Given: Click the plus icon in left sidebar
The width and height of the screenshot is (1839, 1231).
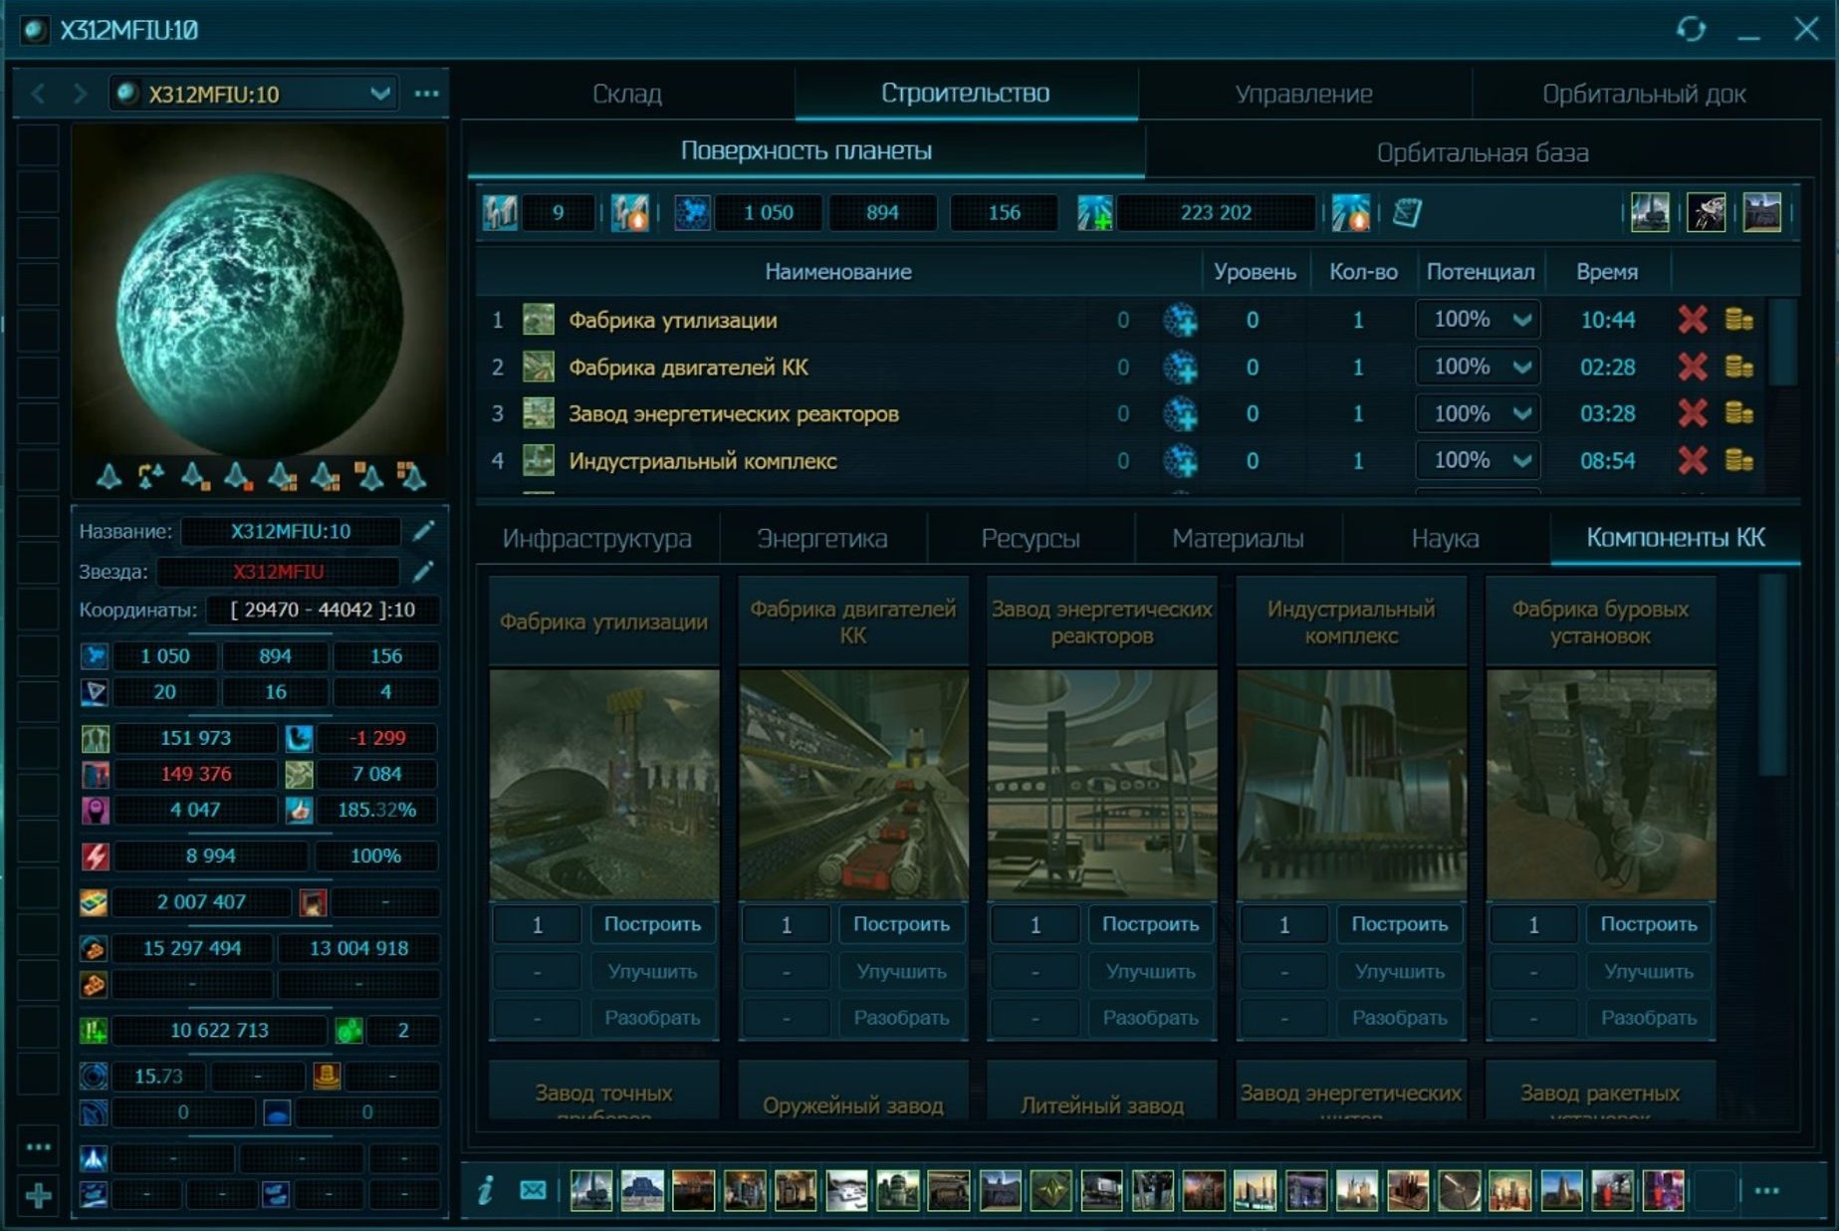Looking at the screenshot, I should tap(38, 1195).
